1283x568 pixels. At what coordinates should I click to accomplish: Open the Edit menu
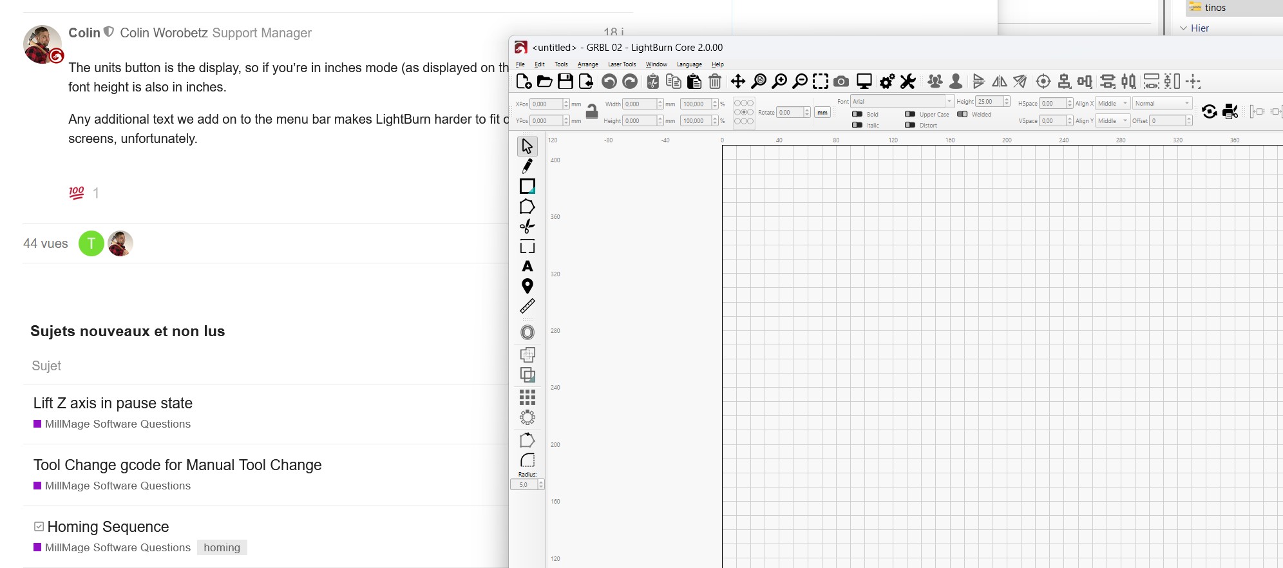(540, 64)
